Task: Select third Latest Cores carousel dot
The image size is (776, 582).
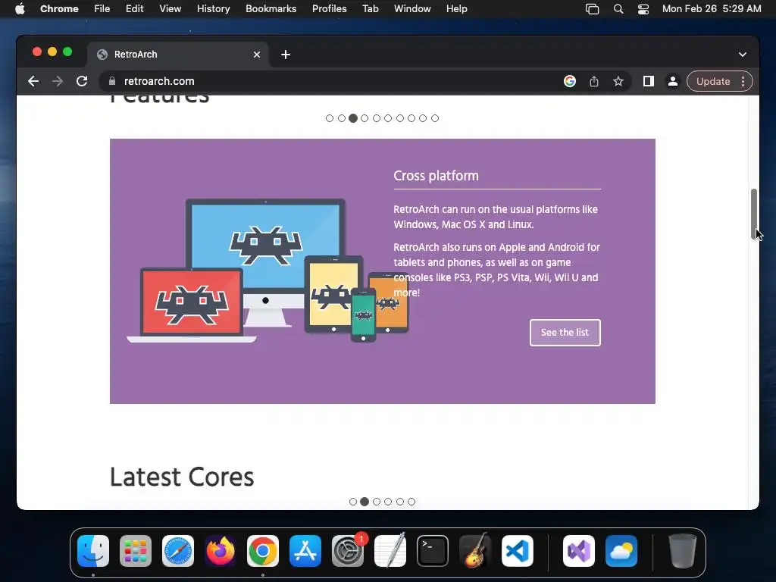Action: (x=377, y=502)
